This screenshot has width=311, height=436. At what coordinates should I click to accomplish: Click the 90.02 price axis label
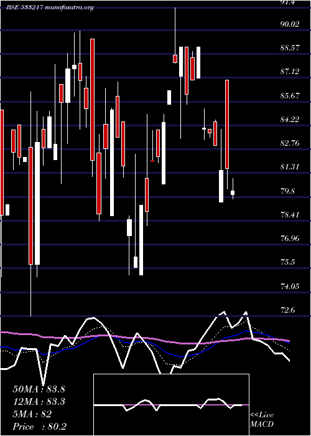pyautogui.click(x=290, y=24)
